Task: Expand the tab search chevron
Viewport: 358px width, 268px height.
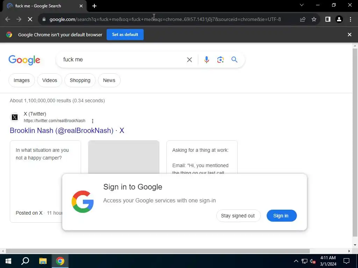Action: 302,5
